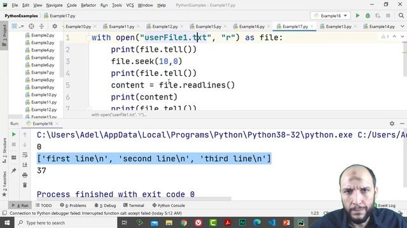Open the Debug tool window
Viewport: 407px width, 228px height.
coord(105,205)
